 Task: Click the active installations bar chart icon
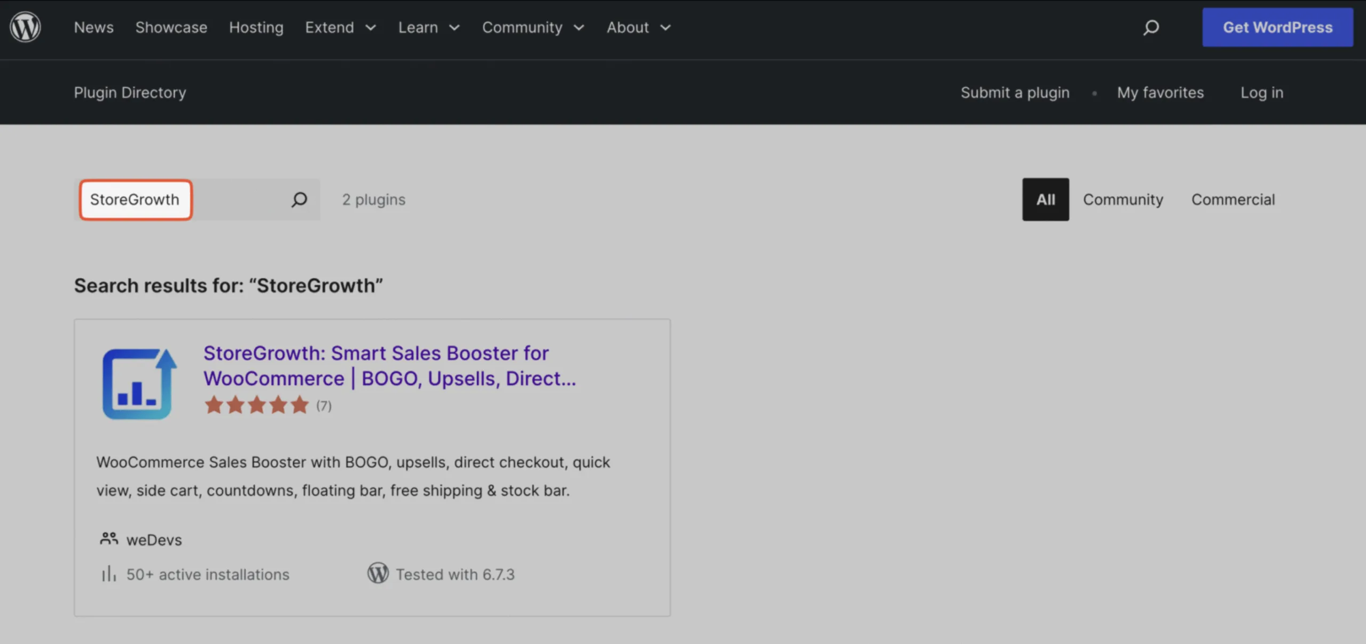pyautogui.click(x=109, y=574)
